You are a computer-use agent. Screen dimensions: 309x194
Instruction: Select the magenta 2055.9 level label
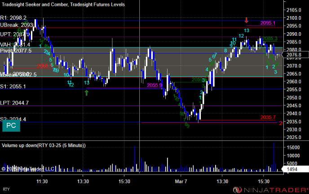click(x=154, y=85)
